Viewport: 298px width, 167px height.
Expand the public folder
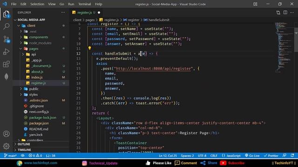coord(21,89)
